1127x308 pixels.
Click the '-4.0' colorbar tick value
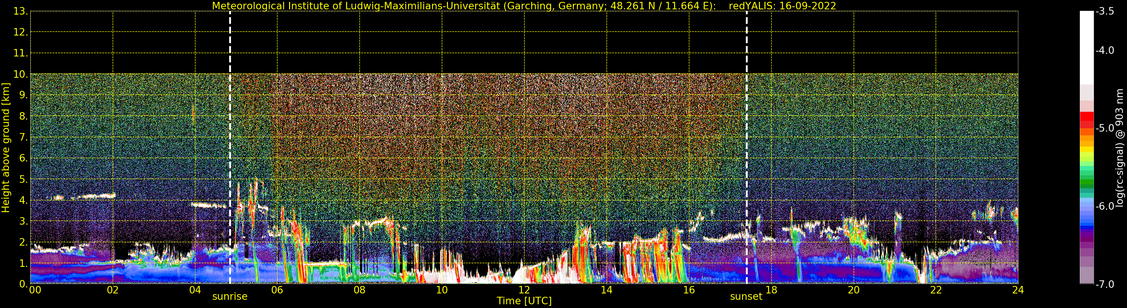point(1105,50)
